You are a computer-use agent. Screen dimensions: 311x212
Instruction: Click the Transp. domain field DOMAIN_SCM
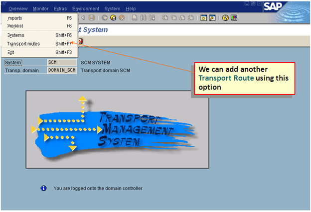(x=62, y=70)
